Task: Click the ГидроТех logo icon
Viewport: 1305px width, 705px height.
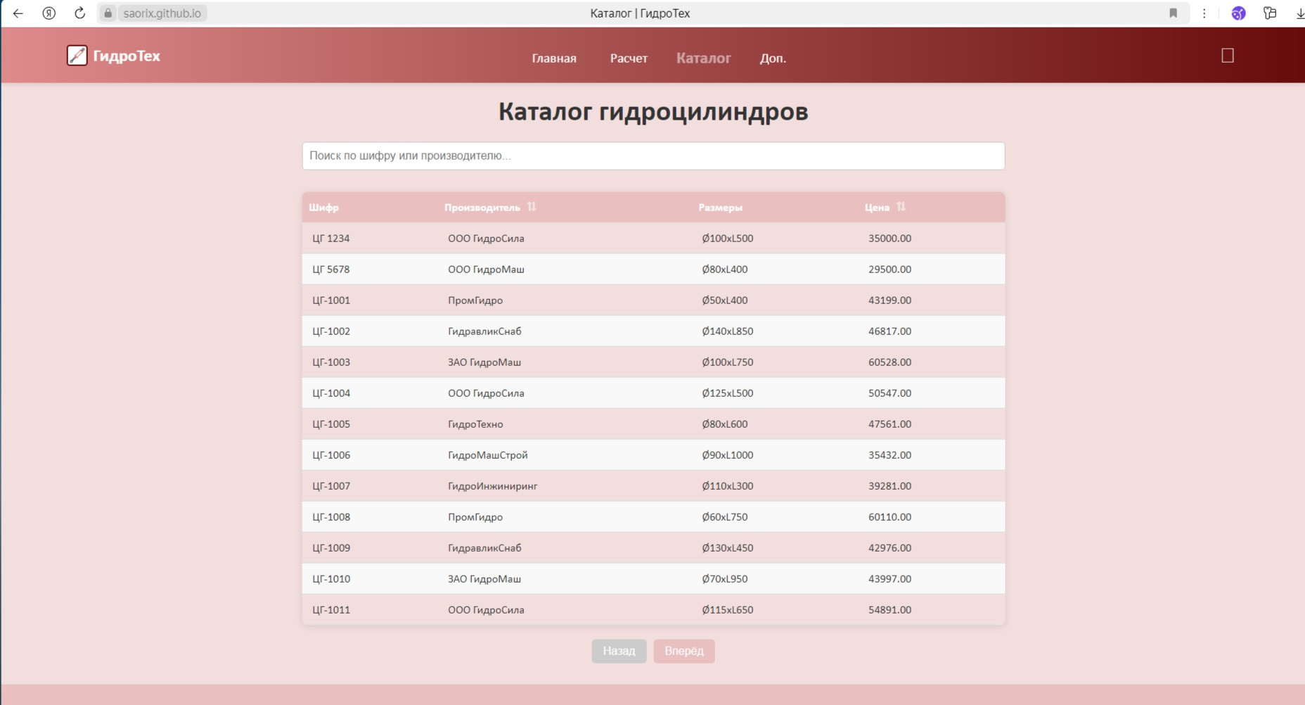Action: (x=77, y=56)
